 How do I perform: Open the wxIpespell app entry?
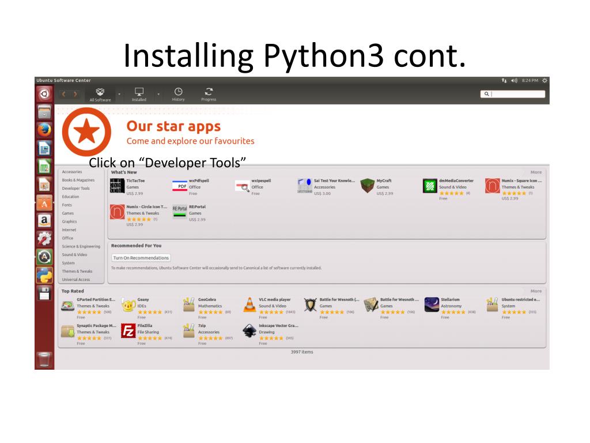point(253,186)
